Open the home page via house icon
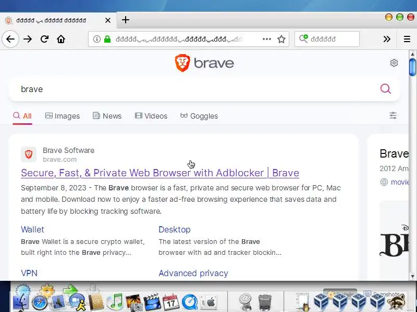Screen dimensions: 417x312 coord(61,40)
